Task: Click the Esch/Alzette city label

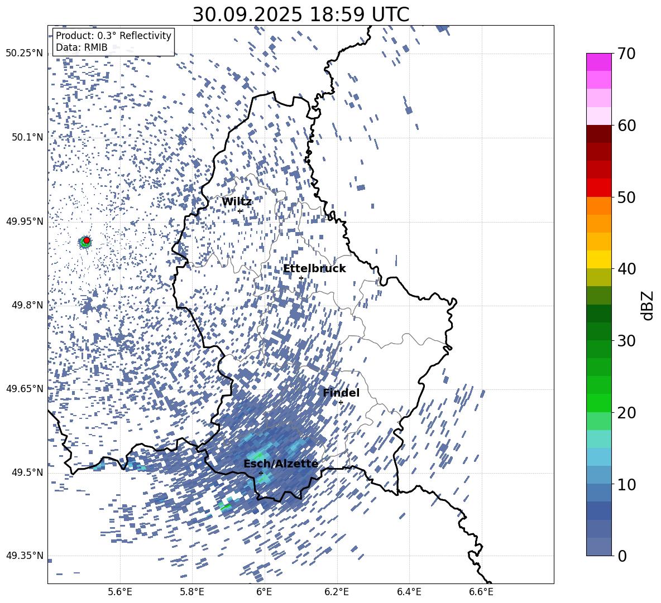Action: 281,464
